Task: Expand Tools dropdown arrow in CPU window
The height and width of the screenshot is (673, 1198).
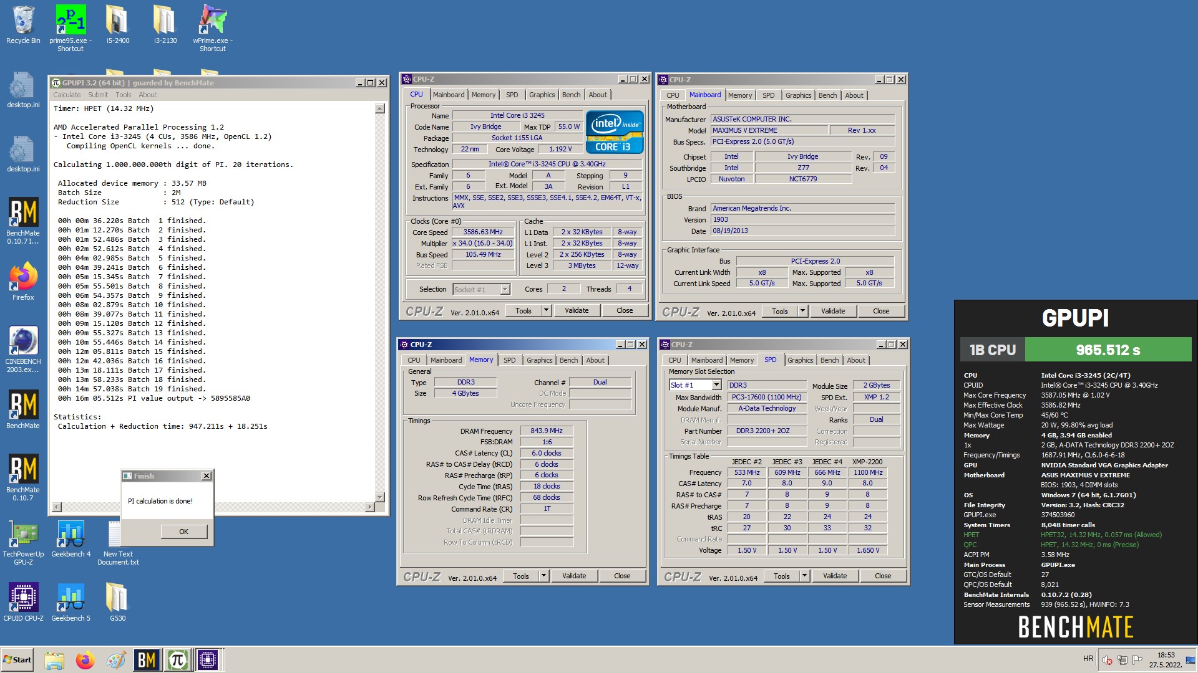Action: (x=546, y=310)
